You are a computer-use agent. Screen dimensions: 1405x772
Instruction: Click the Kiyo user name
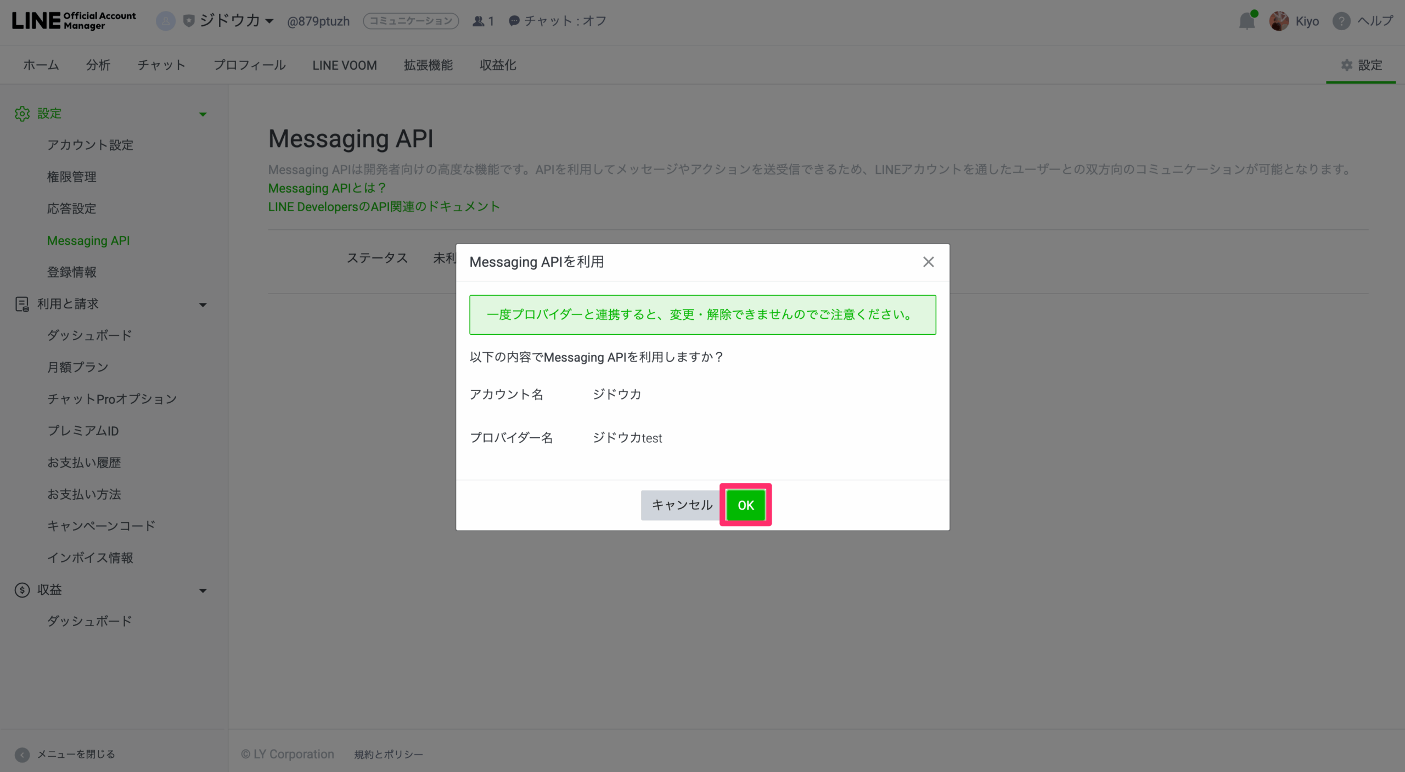pyautogui.click(x=1307, y=21)
